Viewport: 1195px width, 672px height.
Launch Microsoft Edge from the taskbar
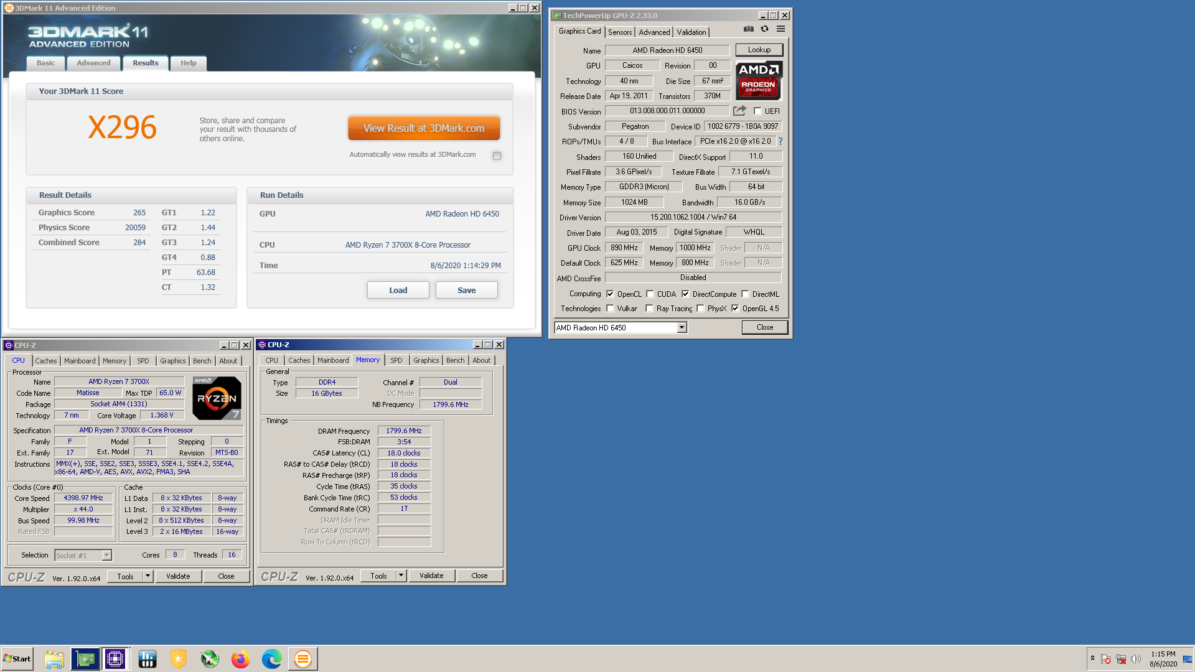point(272,659)
